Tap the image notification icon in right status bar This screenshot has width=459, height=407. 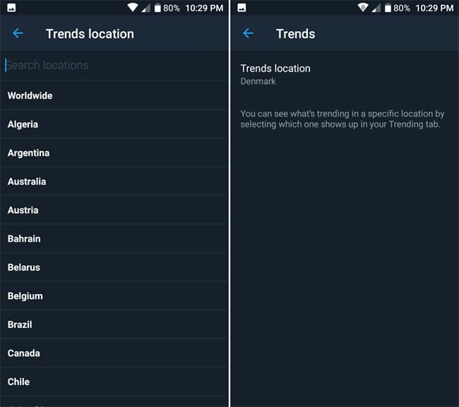242,8
